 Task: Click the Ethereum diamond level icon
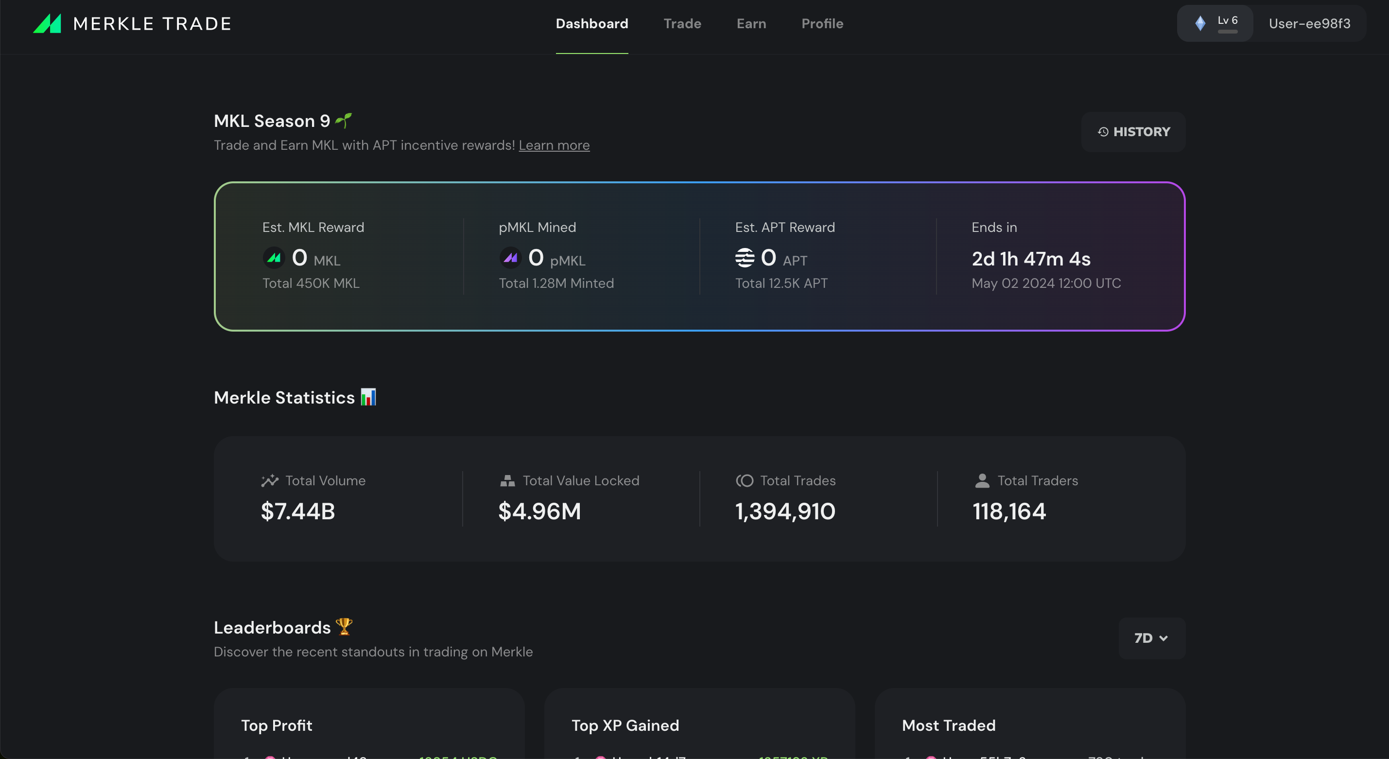pyautogui.click(x=1200, y=23)
